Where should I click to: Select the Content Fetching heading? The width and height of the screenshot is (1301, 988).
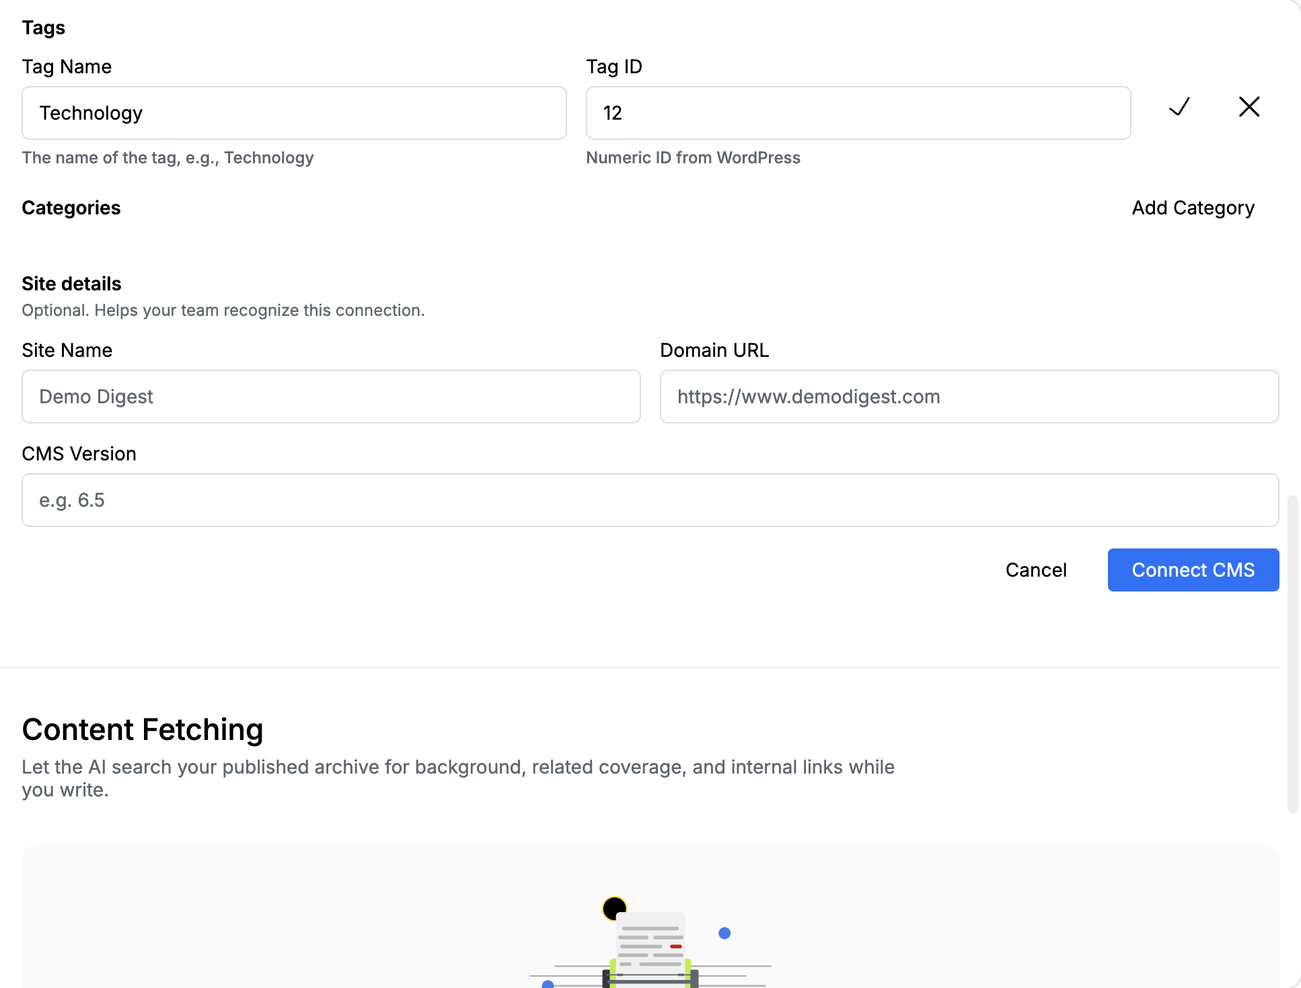tap(143, 729)
